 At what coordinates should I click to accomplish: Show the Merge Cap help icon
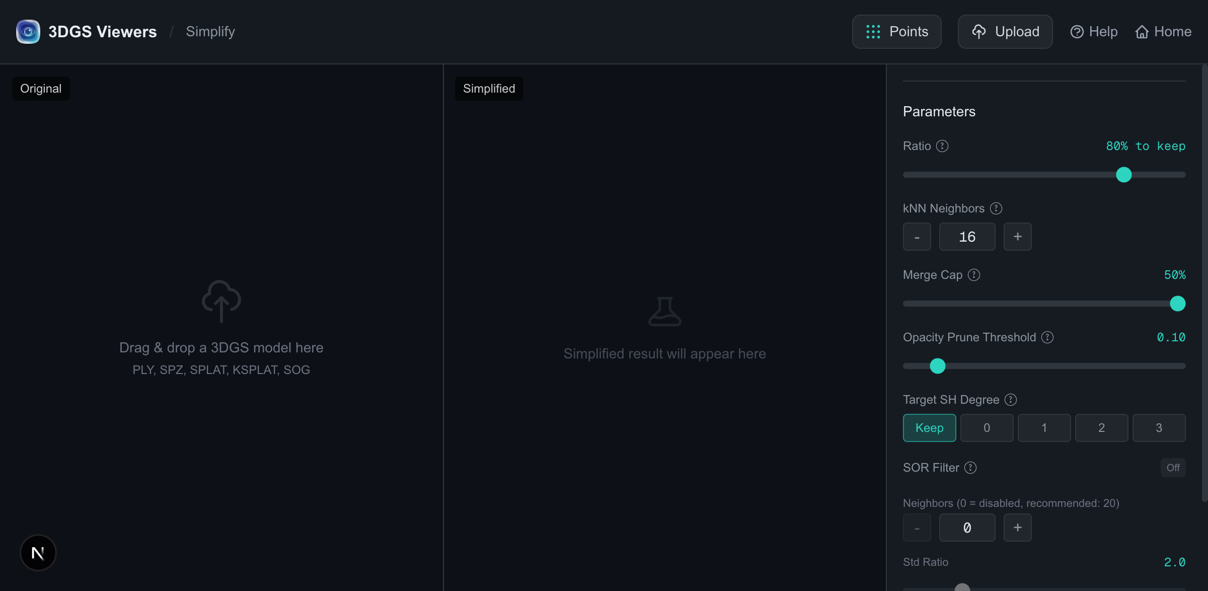tap(974, 275)
